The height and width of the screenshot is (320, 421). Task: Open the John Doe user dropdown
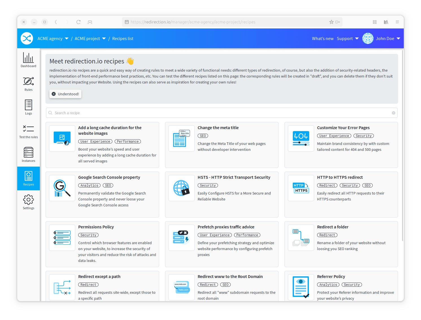(388, 39)
